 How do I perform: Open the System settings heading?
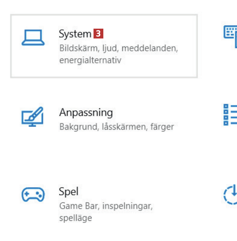pos(75,34)
